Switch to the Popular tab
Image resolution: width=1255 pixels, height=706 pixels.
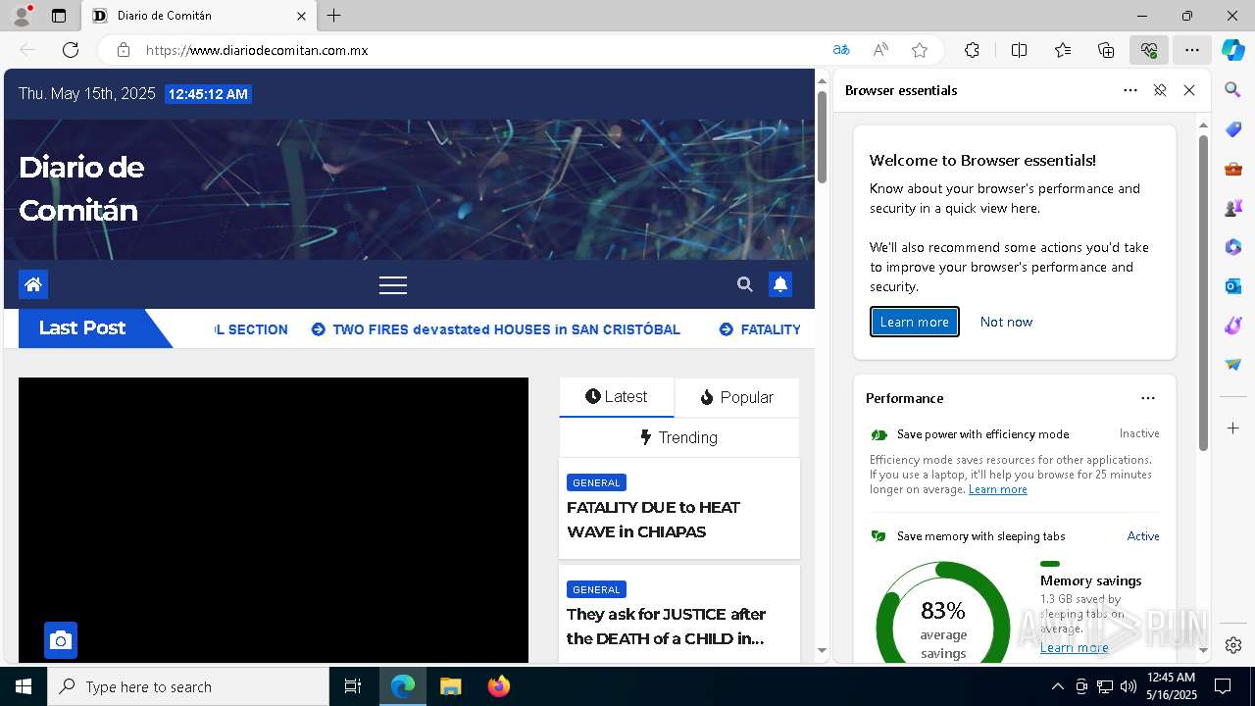click(x=736, y=397)
